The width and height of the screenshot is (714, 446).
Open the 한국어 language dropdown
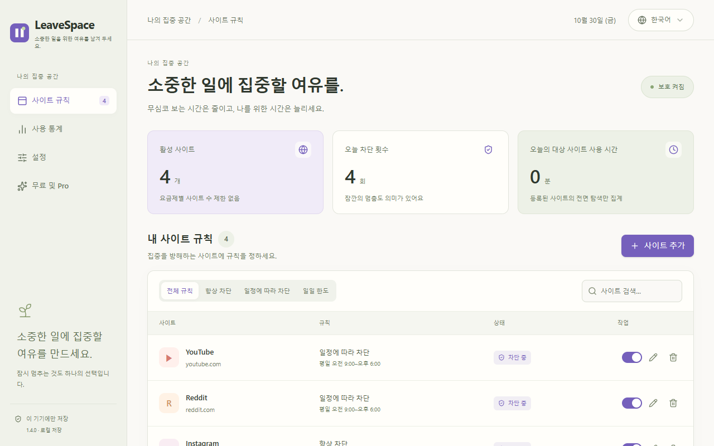[x=661, y=20]
